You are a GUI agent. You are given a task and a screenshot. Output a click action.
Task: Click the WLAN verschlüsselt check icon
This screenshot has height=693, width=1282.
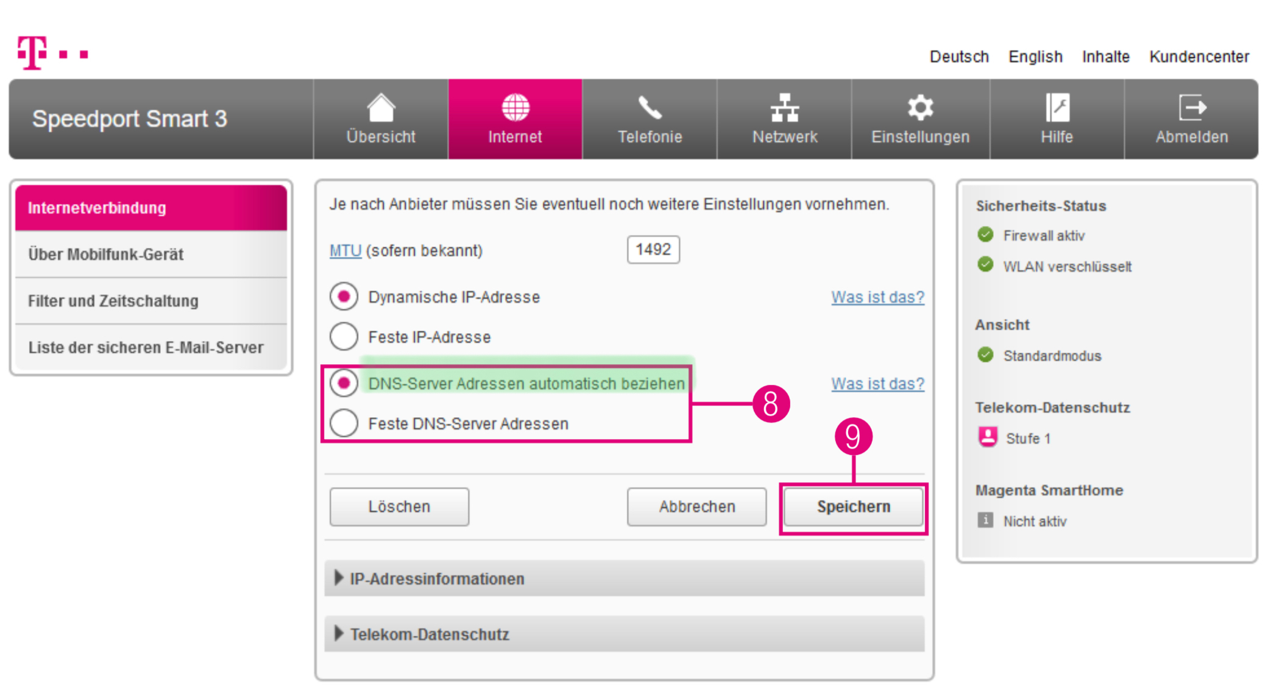coord(985,265)
